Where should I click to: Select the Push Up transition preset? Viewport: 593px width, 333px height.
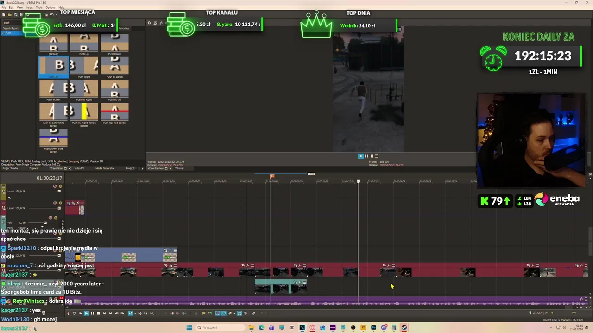click(x=84, y=44)
